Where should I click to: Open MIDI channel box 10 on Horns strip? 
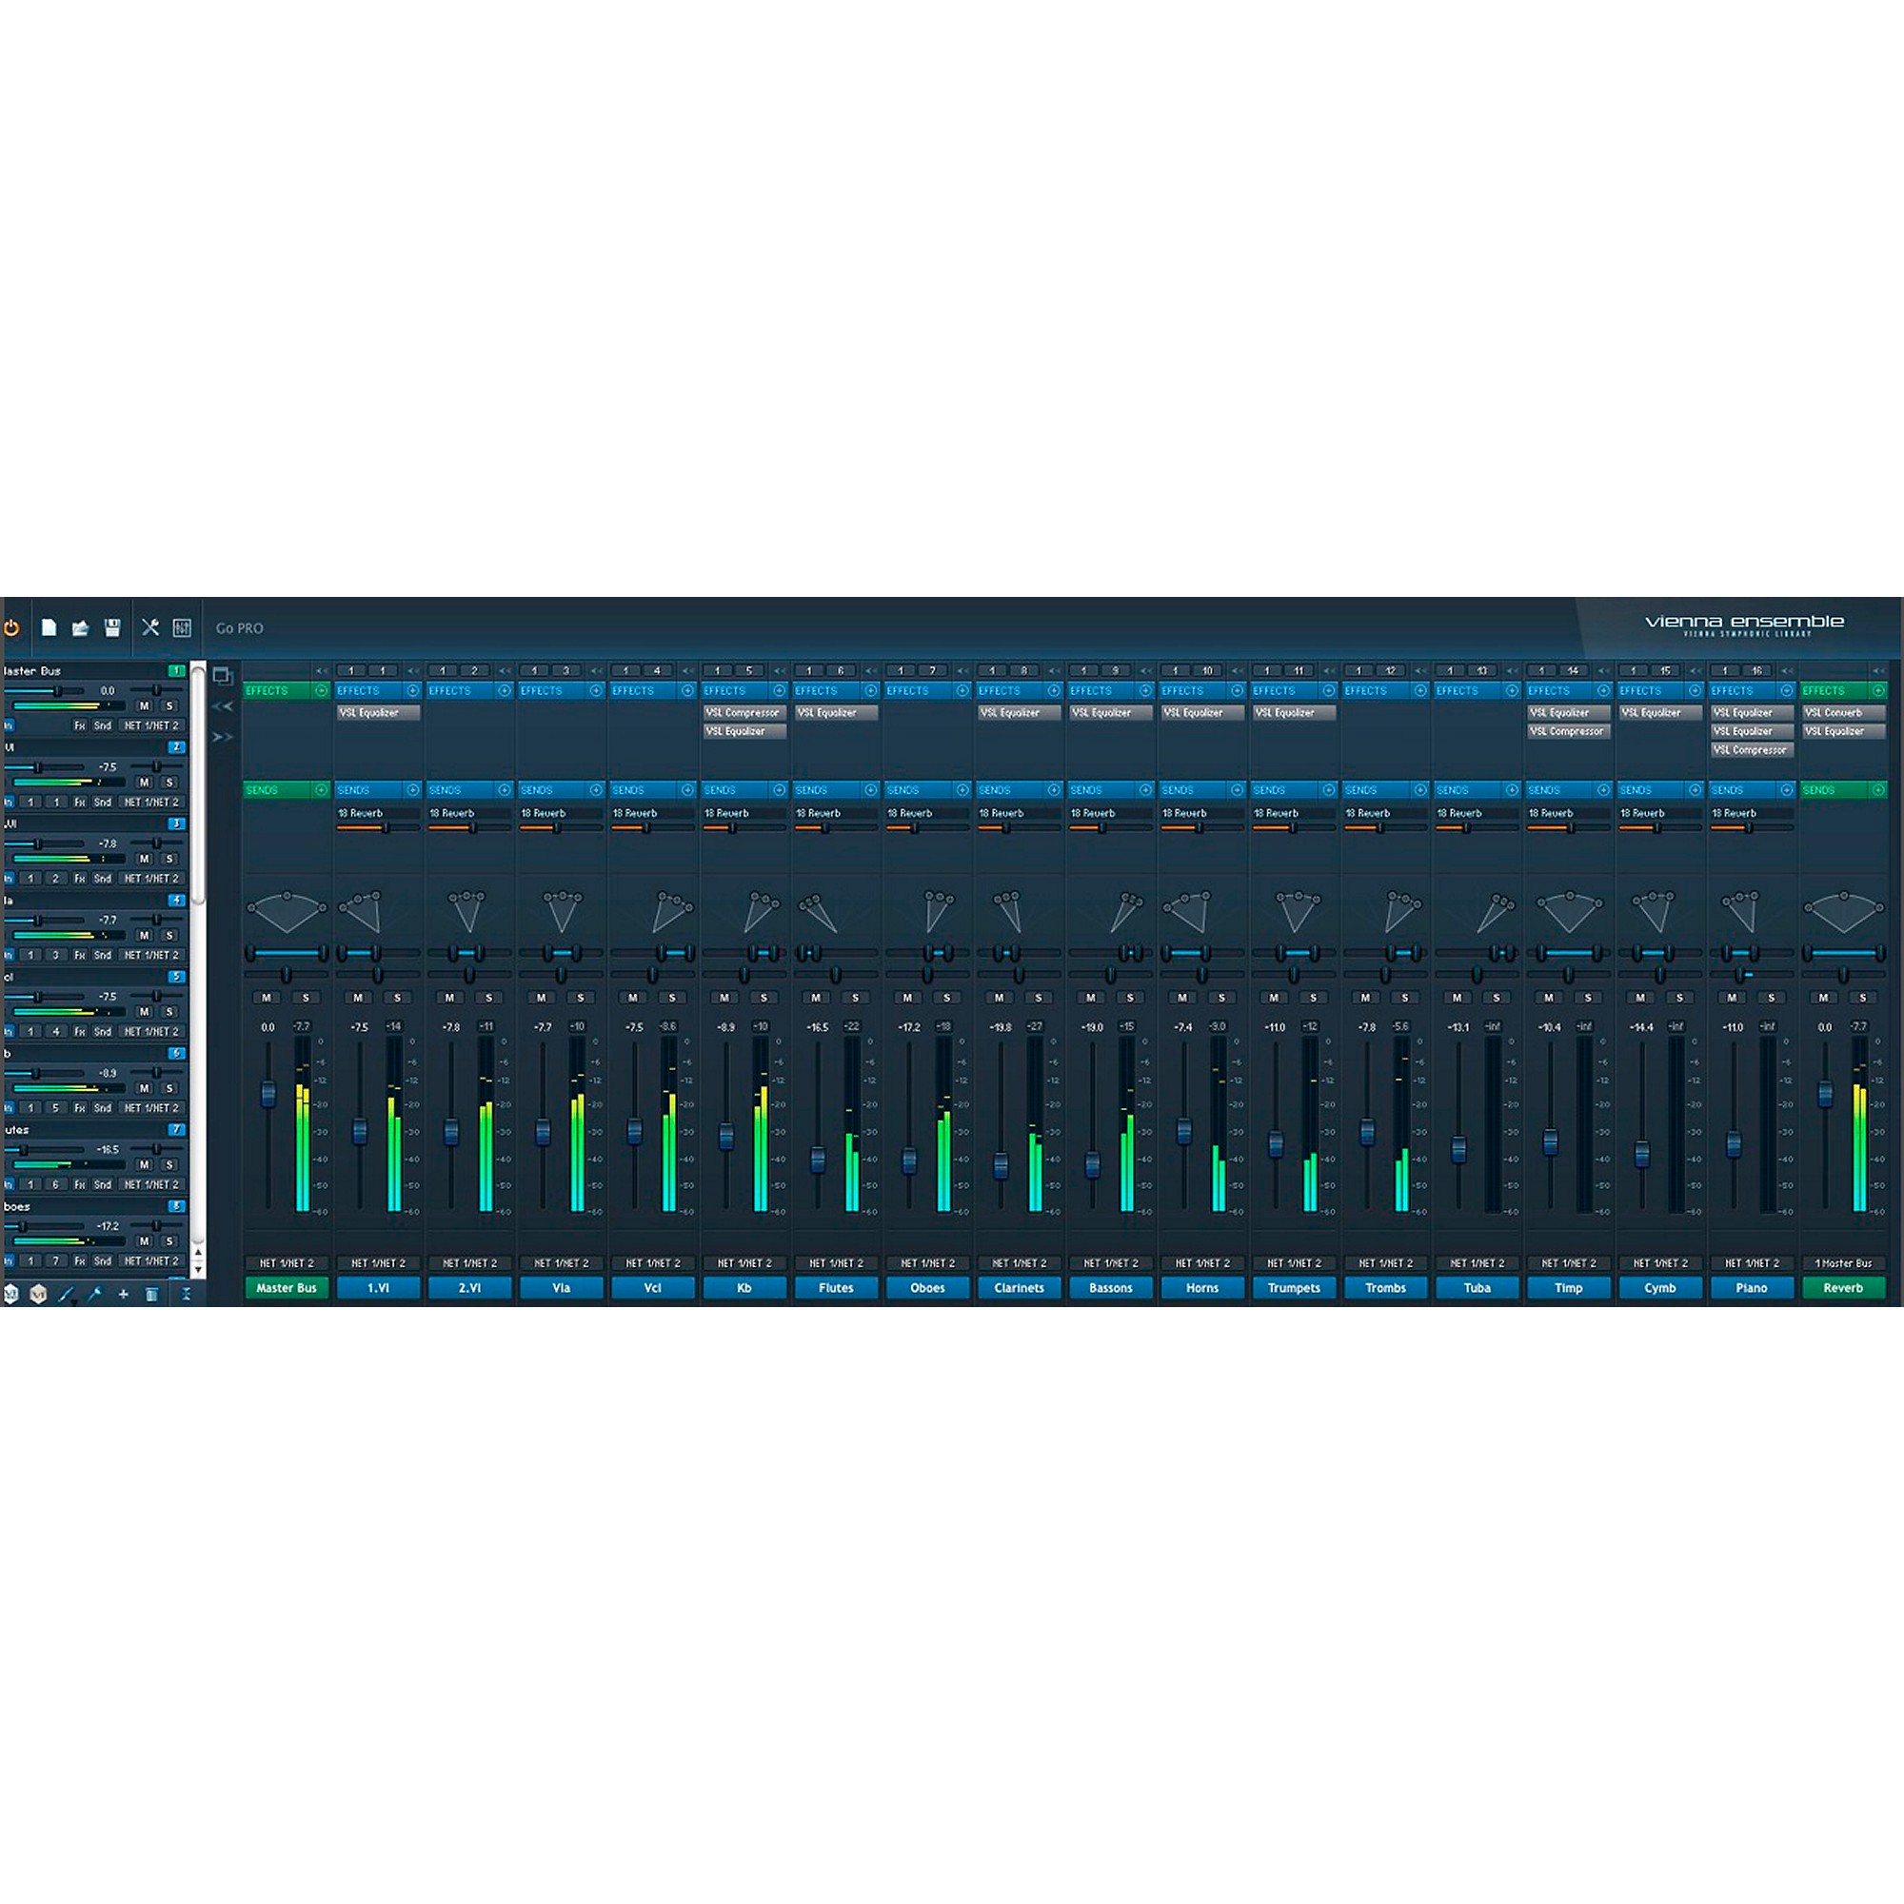1207,671
